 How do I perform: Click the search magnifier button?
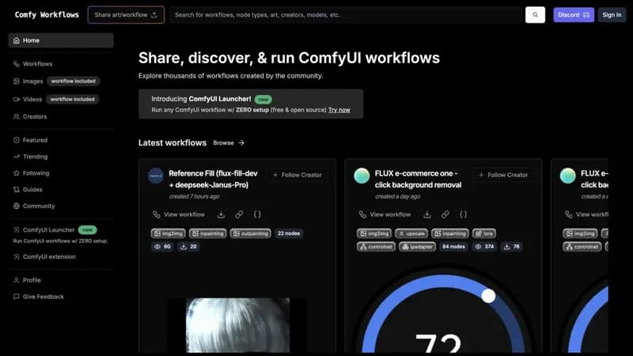[x=535, y=15]
